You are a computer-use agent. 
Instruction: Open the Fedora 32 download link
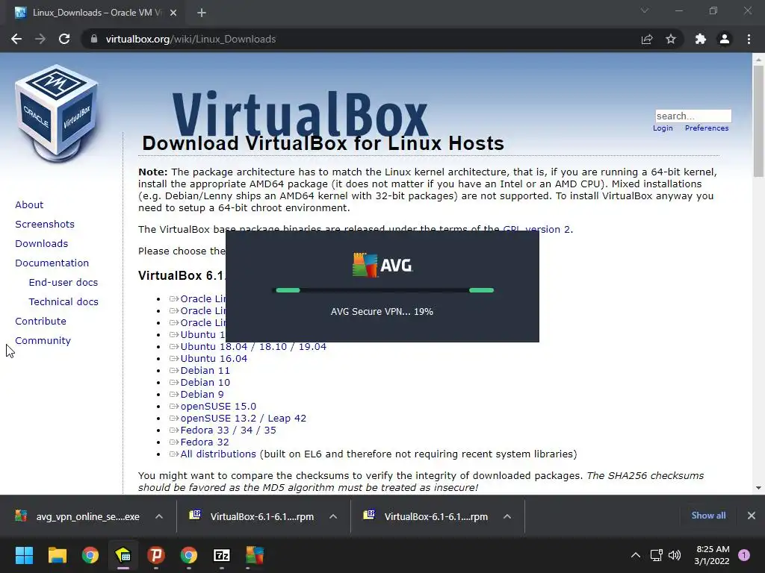(205, 442)
